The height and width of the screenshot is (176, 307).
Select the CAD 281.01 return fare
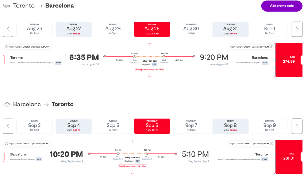(x=288, y=157)
